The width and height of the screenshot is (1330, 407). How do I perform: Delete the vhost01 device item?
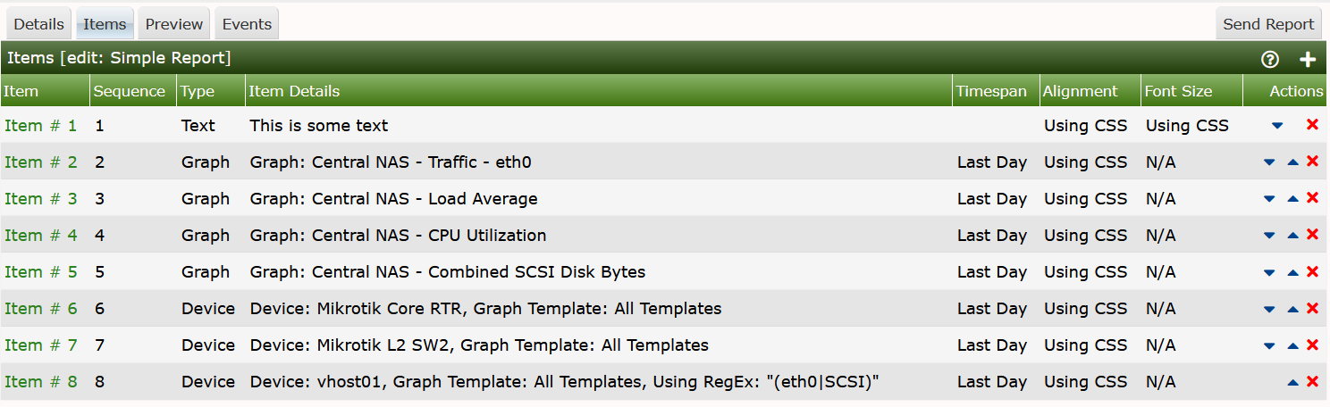pyautogui.click(x=1312, y=381)
